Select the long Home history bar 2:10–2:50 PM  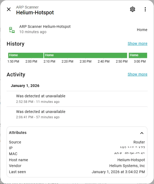[85, 55]
